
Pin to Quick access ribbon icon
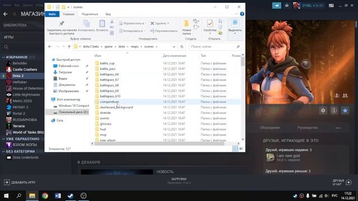point(62,23)
